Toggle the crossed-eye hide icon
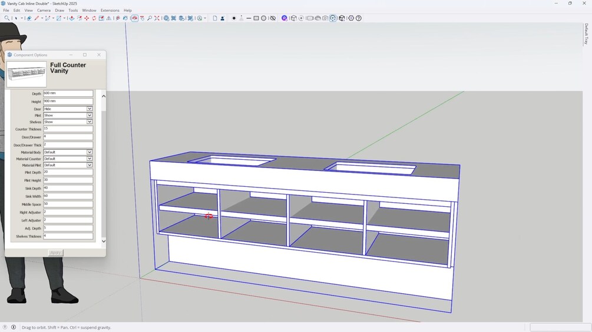The image size is (592, 332). [x=273, y=18]
